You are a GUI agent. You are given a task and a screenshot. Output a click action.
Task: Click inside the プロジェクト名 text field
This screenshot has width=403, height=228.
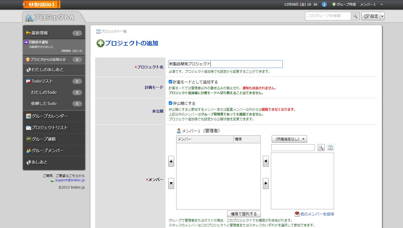pos(225,64)
